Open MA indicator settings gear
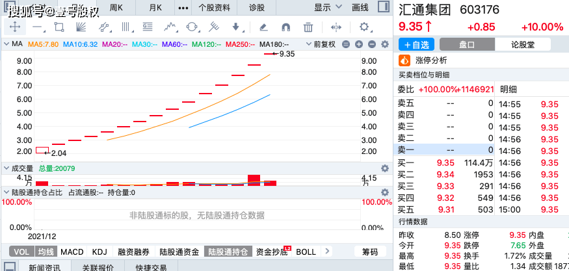Screen dimensions: 569x271 click(385, 44)
